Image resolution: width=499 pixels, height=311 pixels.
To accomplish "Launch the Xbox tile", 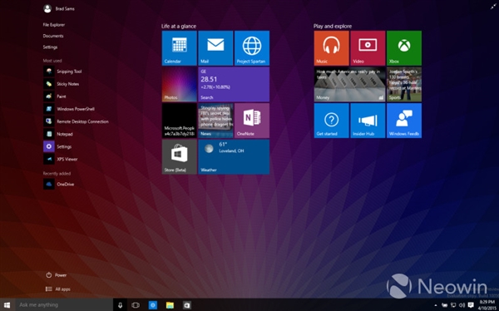I will (404, 48).
